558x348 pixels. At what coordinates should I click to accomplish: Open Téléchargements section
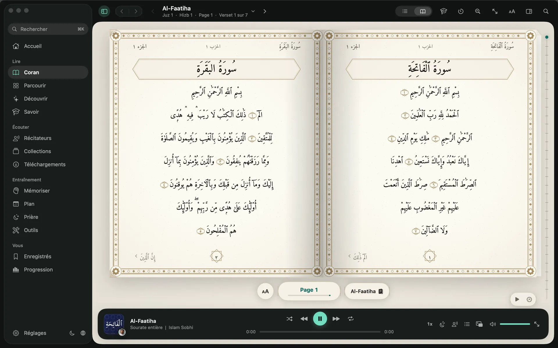pyautogui.click(x=48, y=164)
